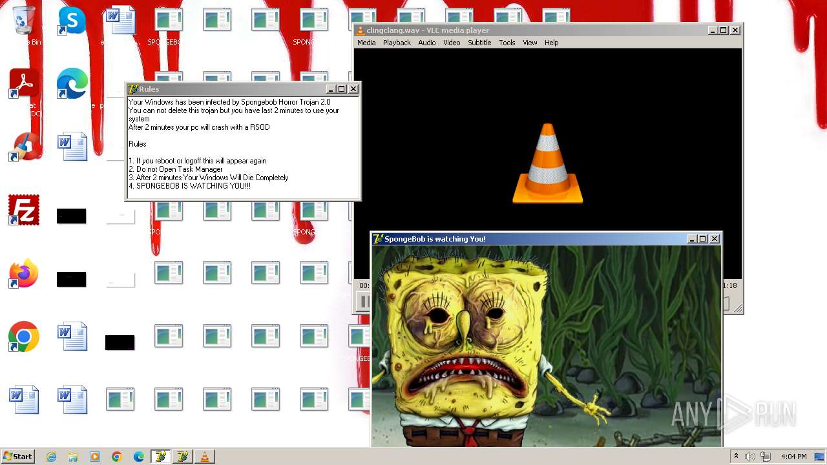Show hidden system tray icons

[735, 457]
